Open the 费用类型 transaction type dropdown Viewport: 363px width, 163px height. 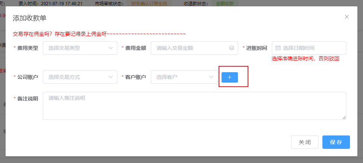[x=76, y=48]
